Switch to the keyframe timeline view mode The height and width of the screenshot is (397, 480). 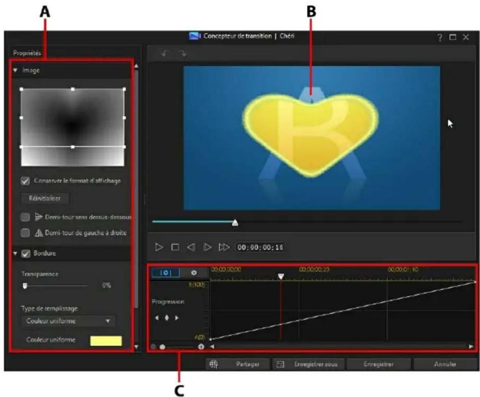pyautogui.click(x=166, y=273)
